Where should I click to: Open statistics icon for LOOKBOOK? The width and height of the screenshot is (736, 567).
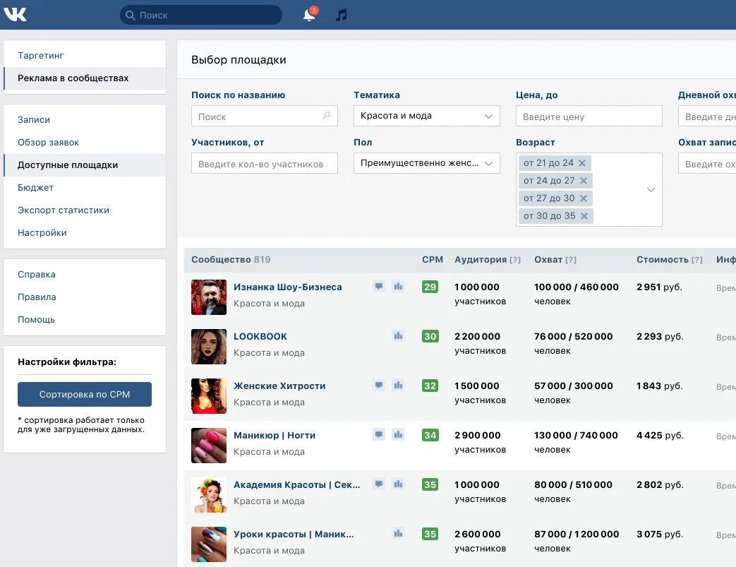coord(398,335)
